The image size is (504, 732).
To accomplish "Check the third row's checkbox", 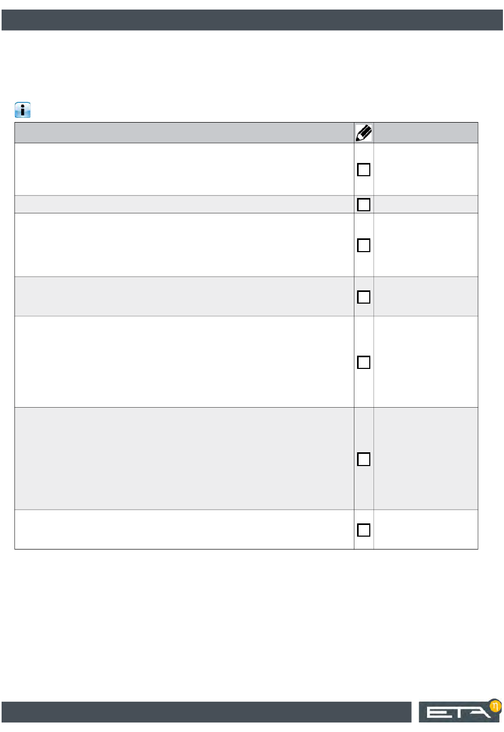I will coord(364,245).
